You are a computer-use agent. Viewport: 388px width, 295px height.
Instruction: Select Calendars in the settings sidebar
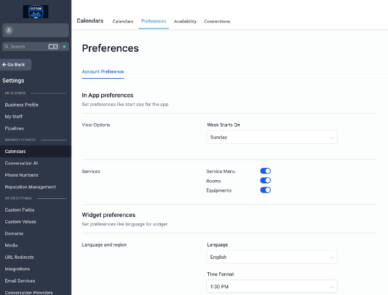35,151
